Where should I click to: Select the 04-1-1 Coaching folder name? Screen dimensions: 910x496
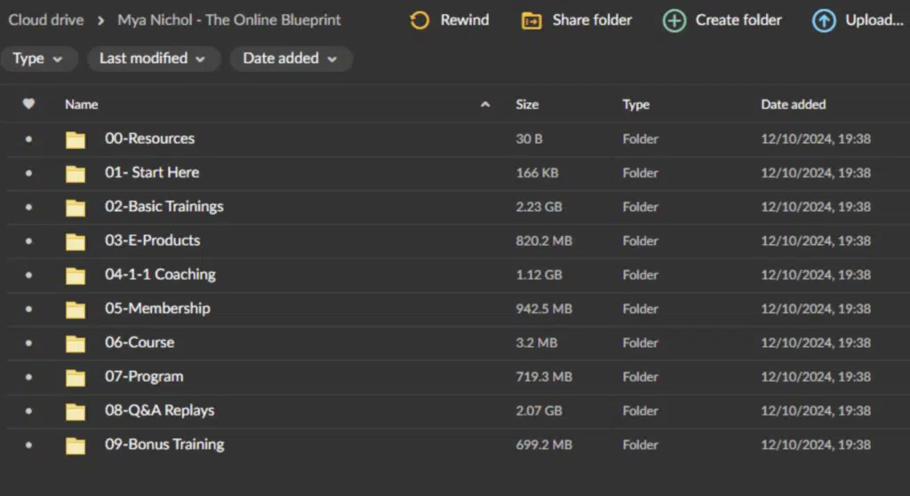(160, 275)
